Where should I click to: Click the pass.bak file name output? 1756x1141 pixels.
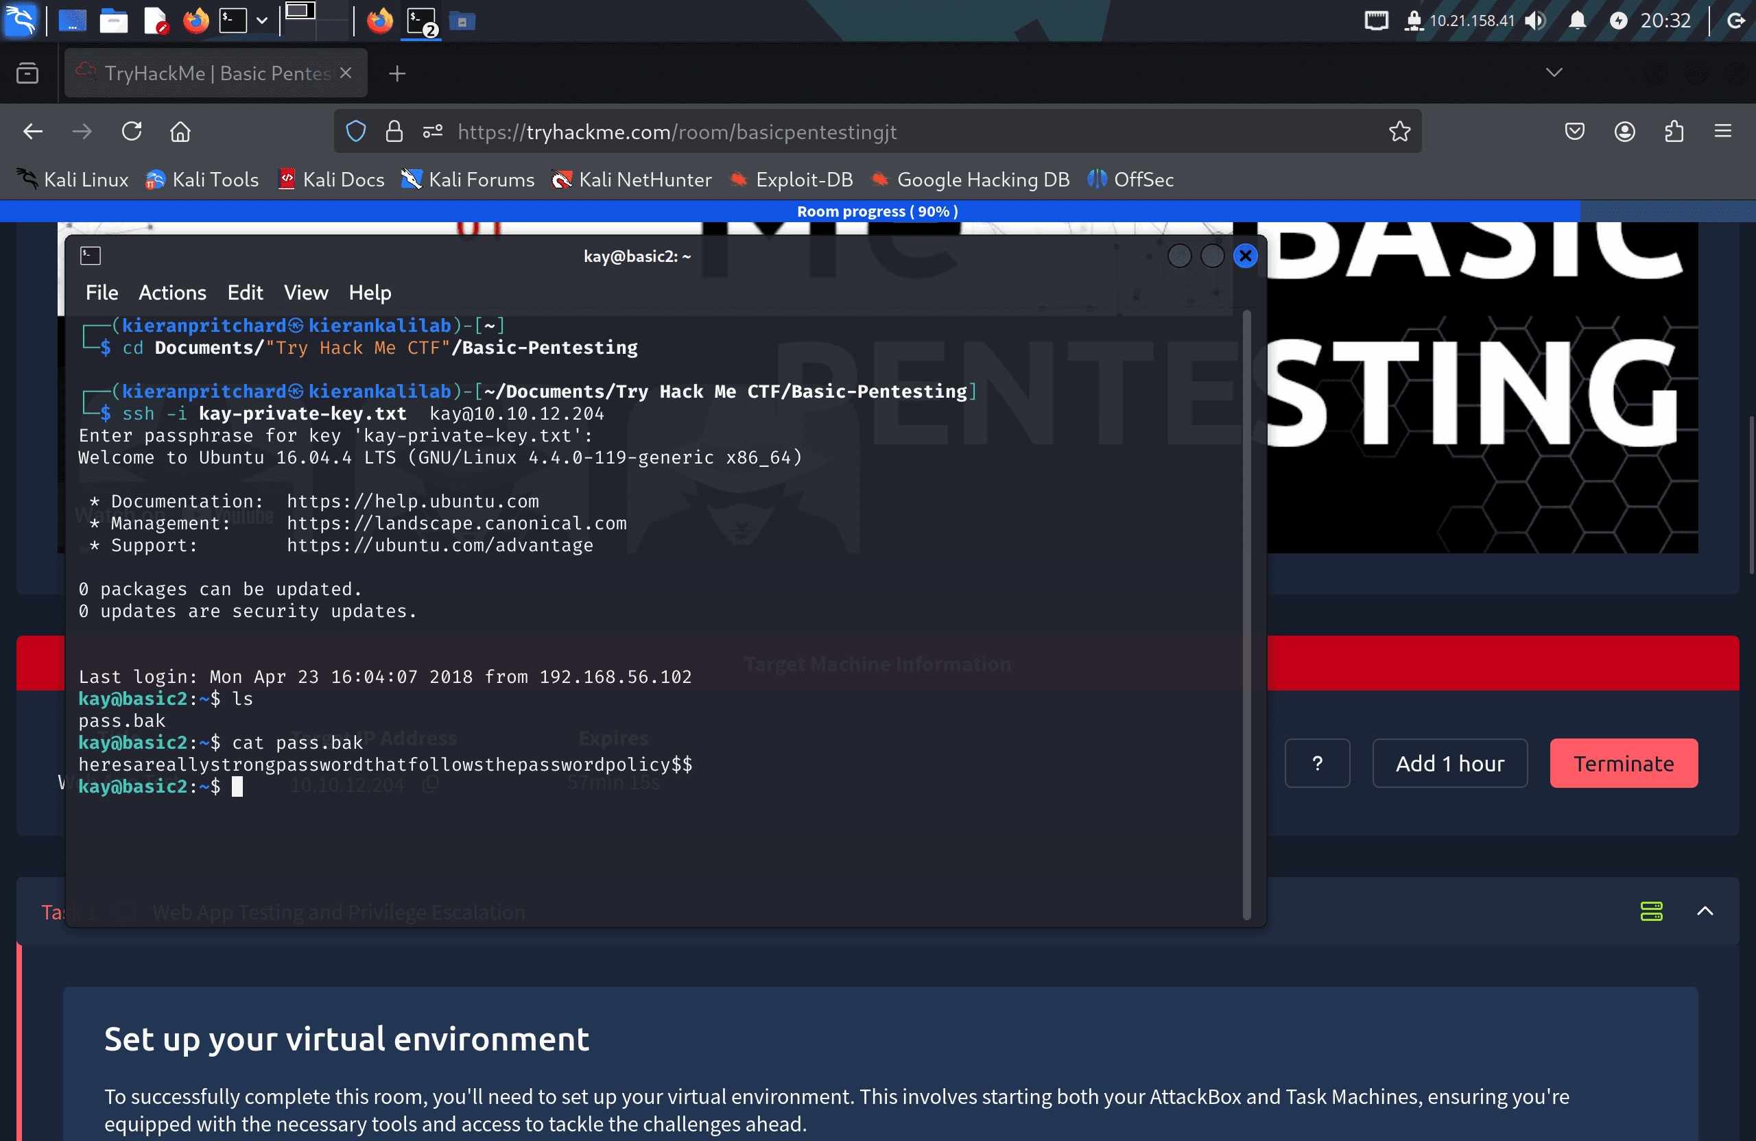(121, 721)
